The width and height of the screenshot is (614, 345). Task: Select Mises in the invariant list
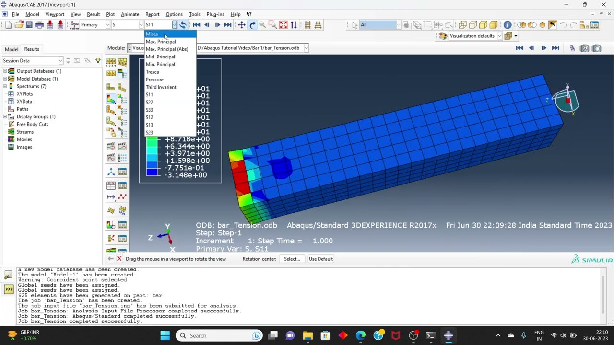coord(170,34)
